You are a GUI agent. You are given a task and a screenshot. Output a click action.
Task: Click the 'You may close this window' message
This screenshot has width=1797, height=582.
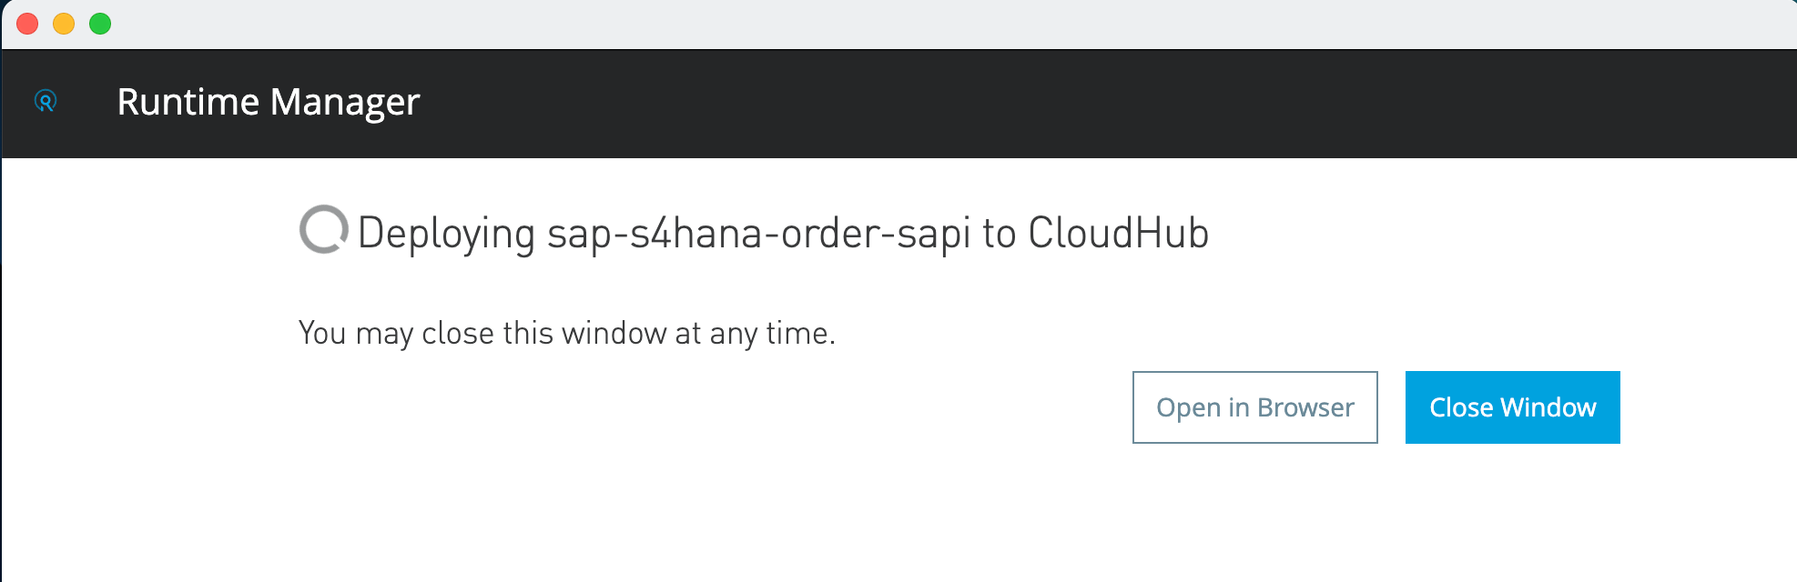pos(566,334)
